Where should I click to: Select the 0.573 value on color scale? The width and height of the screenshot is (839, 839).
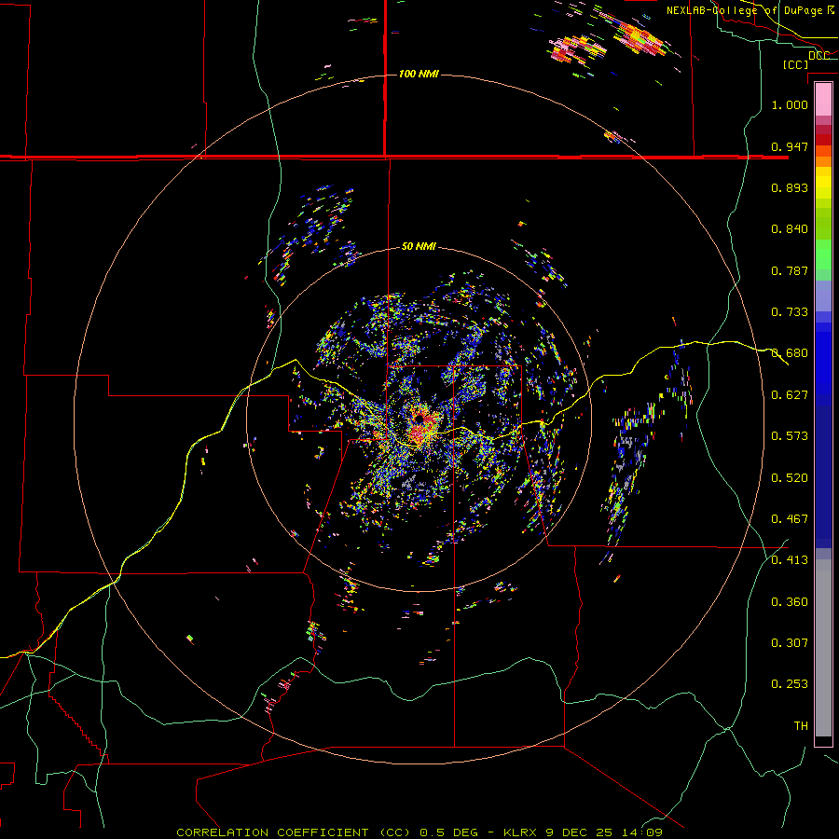tap(790, 436)
